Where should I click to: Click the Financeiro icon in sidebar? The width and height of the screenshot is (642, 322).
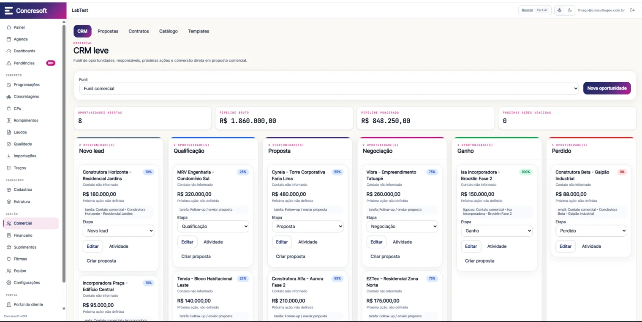coord(9,235)
